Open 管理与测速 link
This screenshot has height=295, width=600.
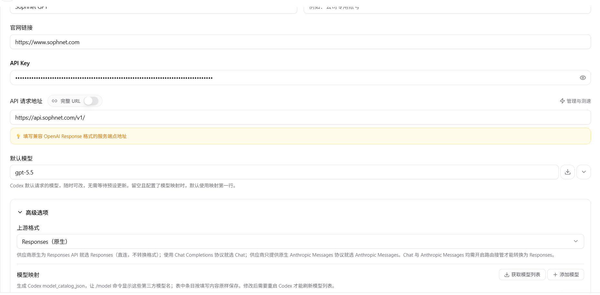pos(575,101)
